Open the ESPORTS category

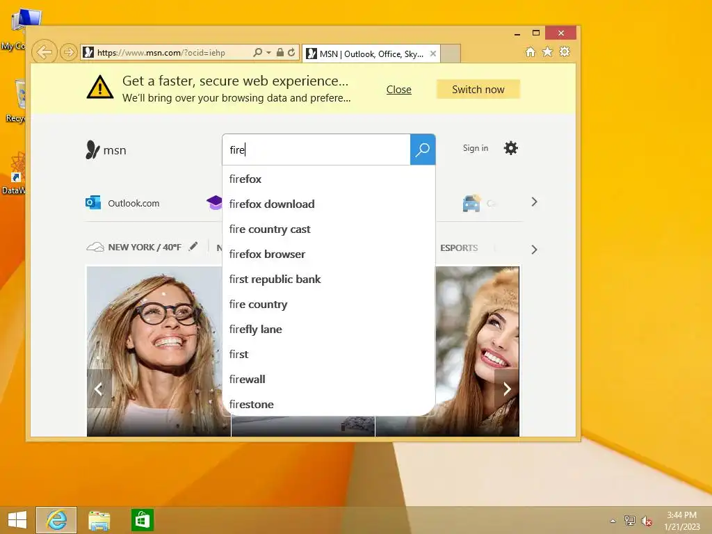[x=459, y=248]
